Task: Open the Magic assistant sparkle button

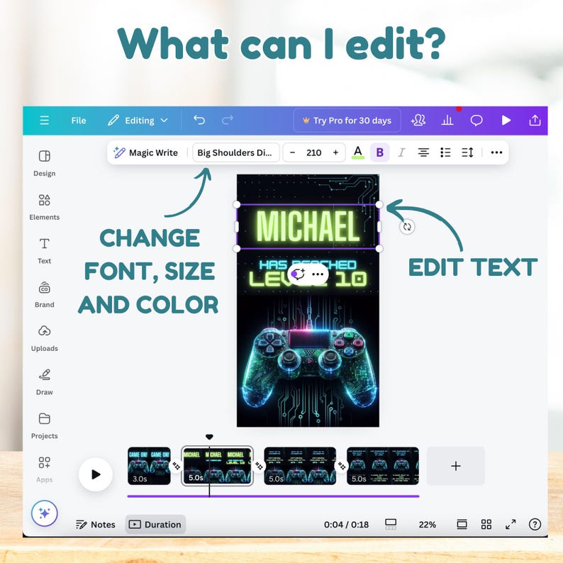Action: click(x=44, y=513)
